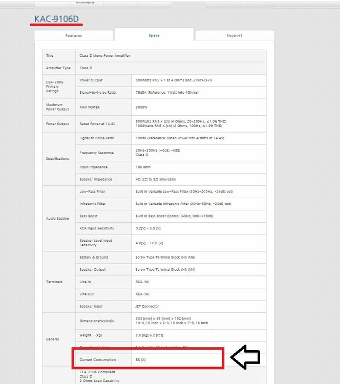Click the Built in Variable Infrasonic Filter value
Image resolution: width=340 pixels, height=384 pixels.
coord(183,203)
